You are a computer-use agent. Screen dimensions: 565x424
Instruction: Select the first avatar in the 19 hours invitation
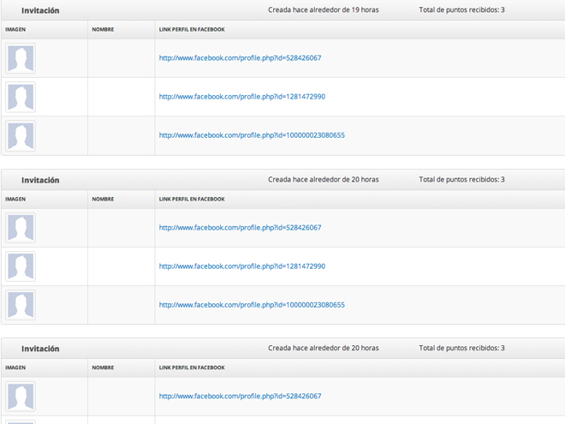click(21, 58)
